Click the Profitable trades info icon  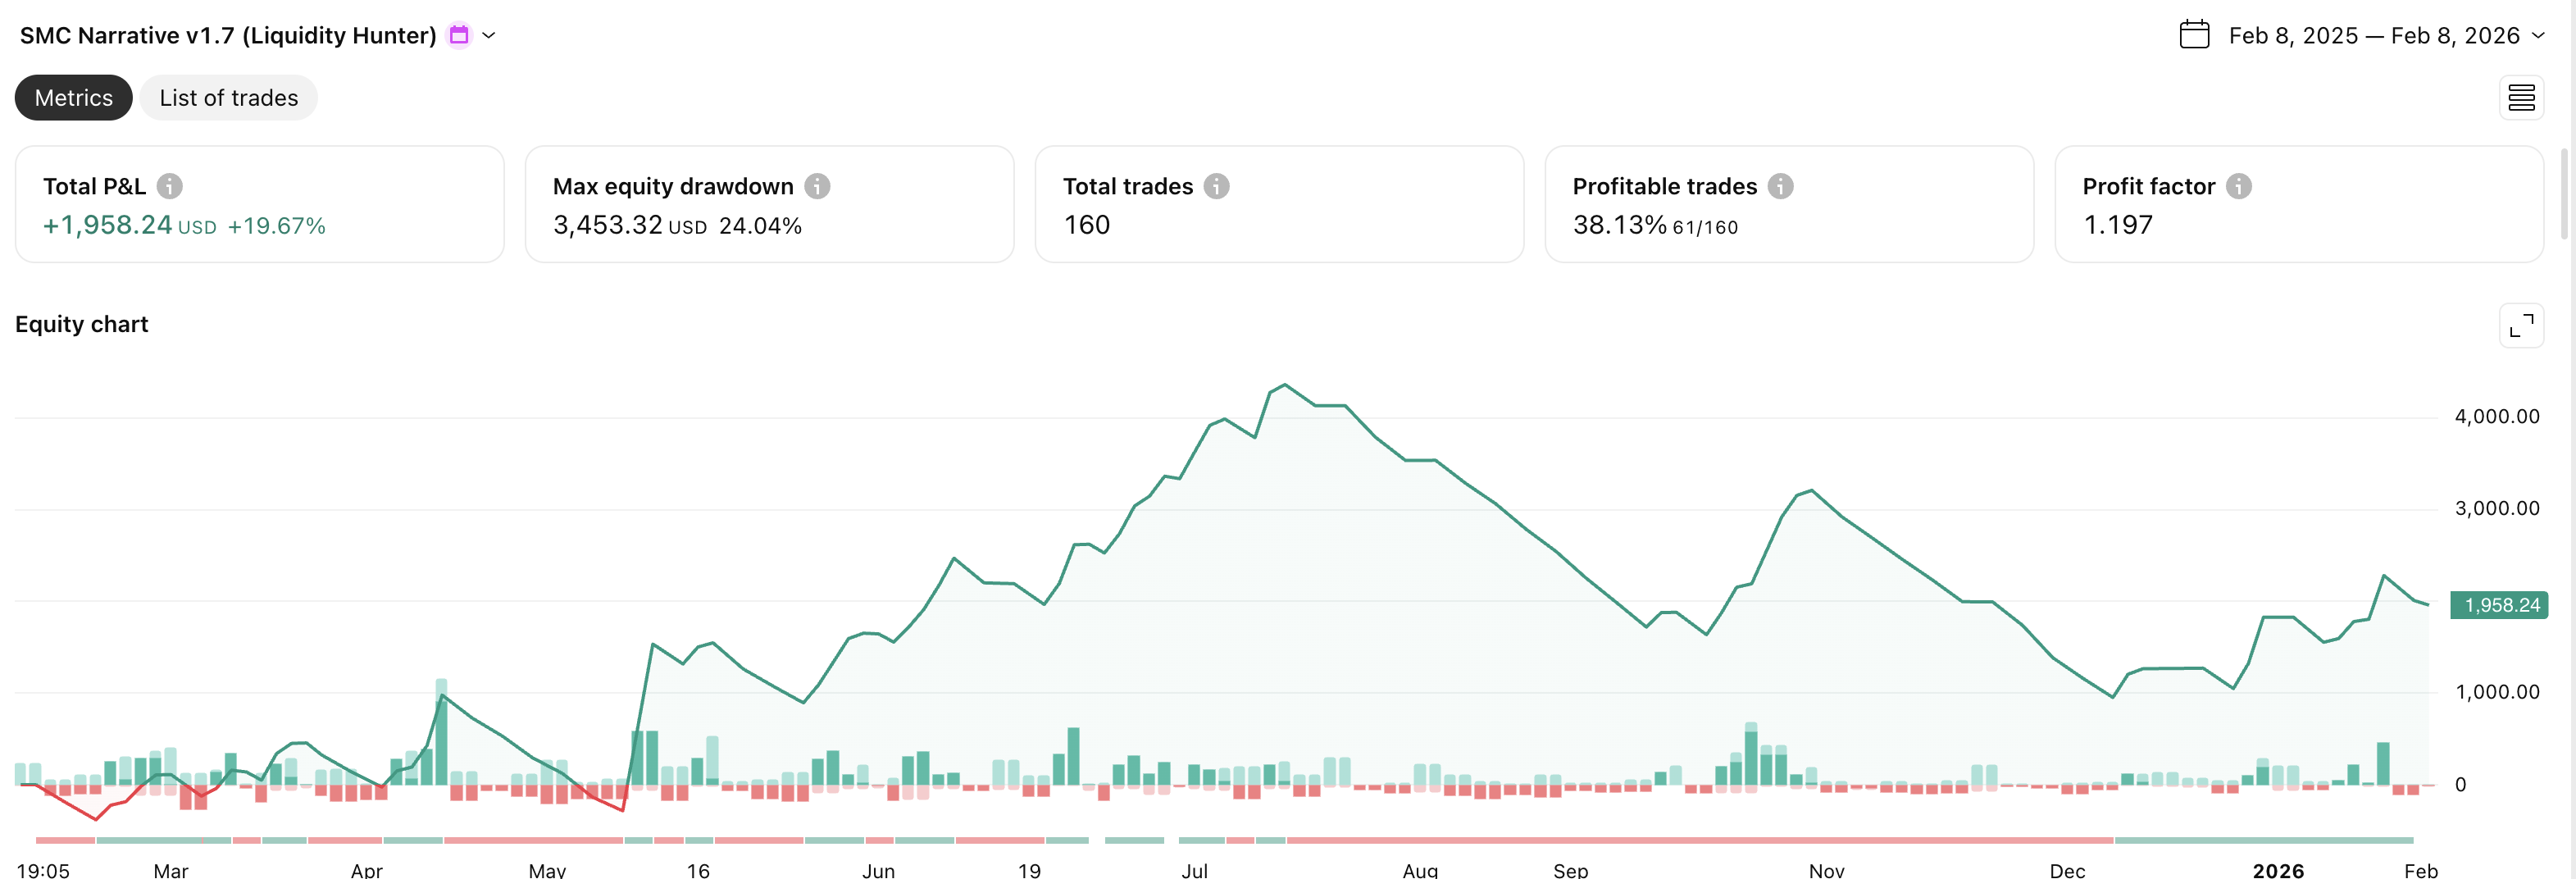(1780, 186)
